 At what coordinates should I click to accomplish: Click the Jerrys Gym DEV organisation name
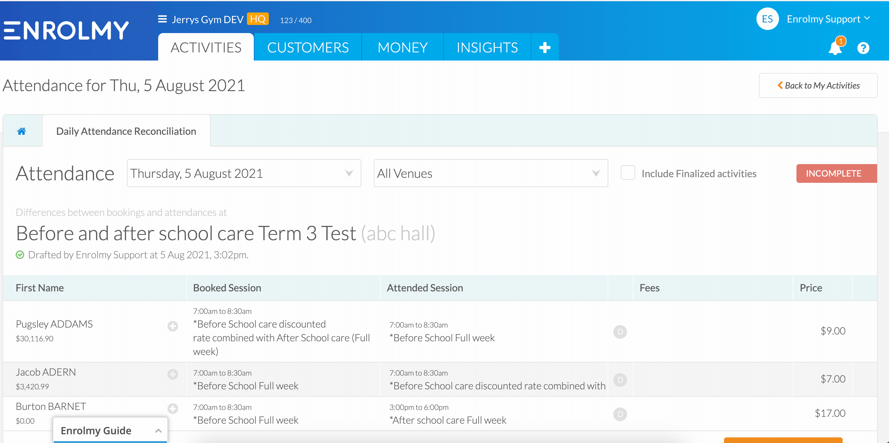click(208, 19)
